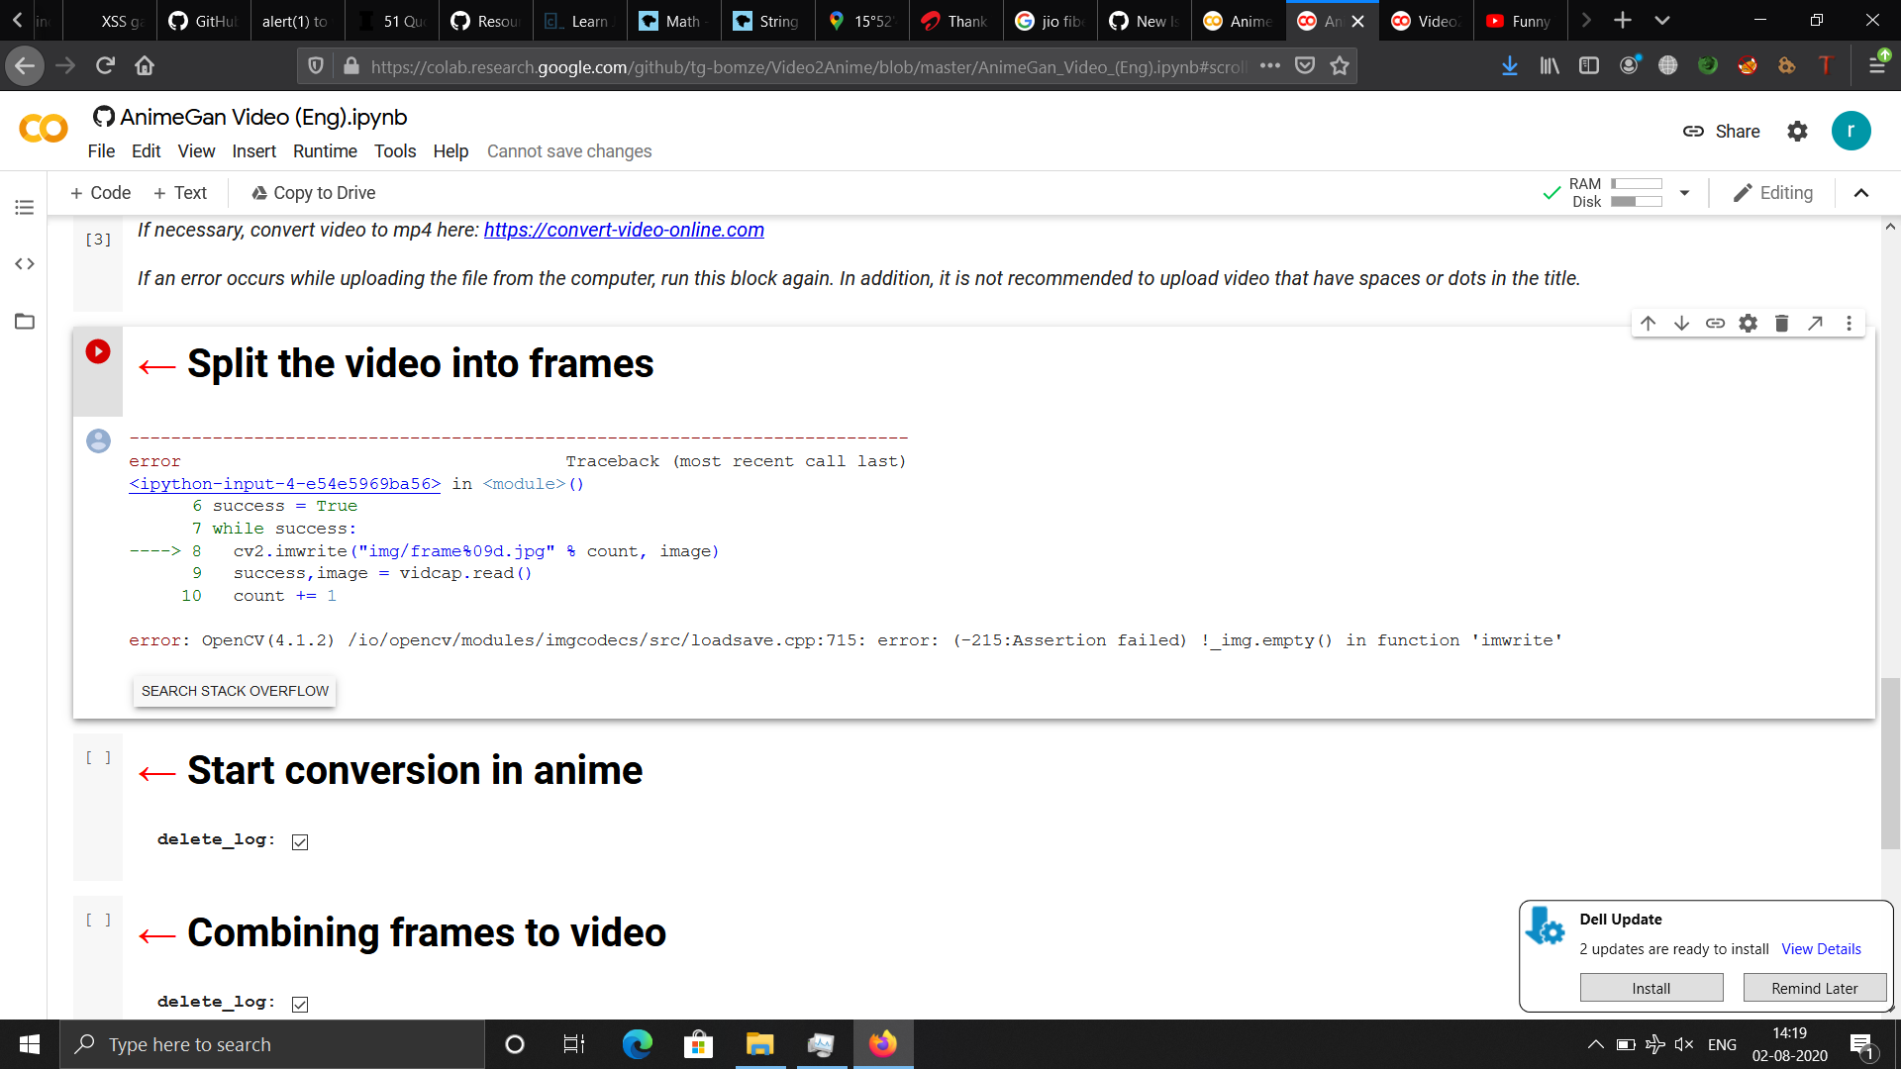The width and height of the screenshot is (1901, 1069).
Task: Open the Files sidebar panel
Action: (x=24, y=321)
